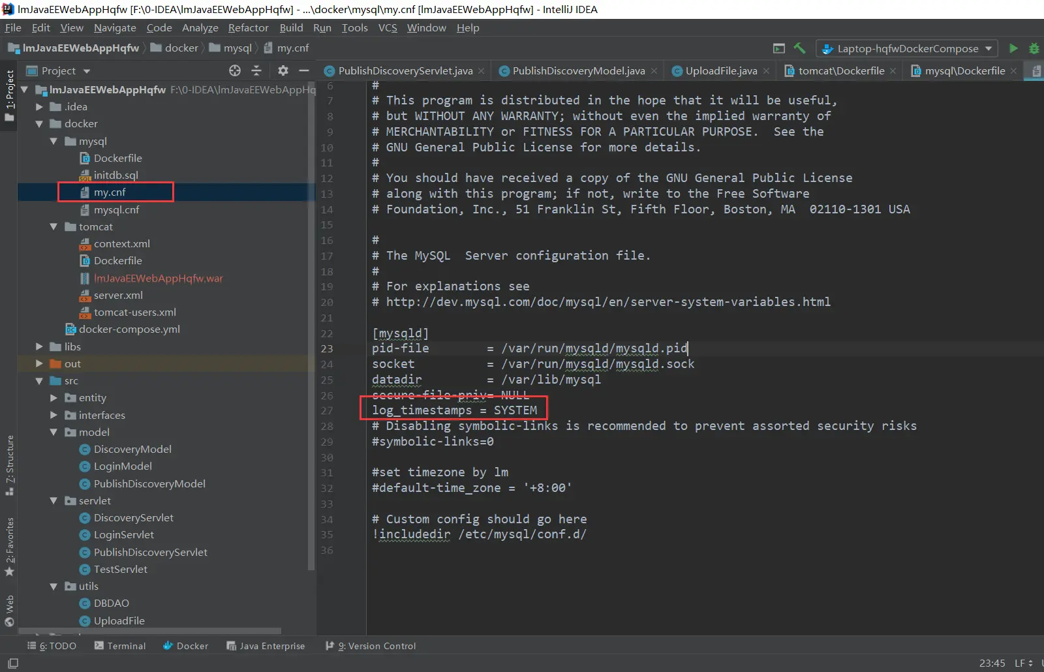Toggle the 6: TODO tool window
1044x672 pixels.
coord(52,646)
